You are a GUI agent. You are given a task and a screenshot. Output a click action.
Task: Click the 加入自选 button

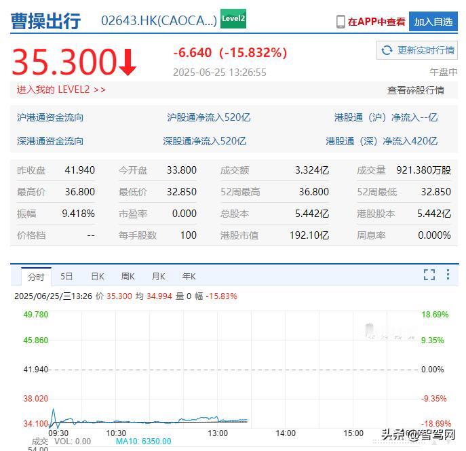click(x=433, y=22)
